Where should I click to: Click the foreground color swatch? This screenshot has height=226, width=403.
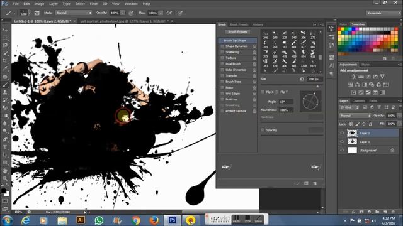pyautogui.click(x=3, y=191)
